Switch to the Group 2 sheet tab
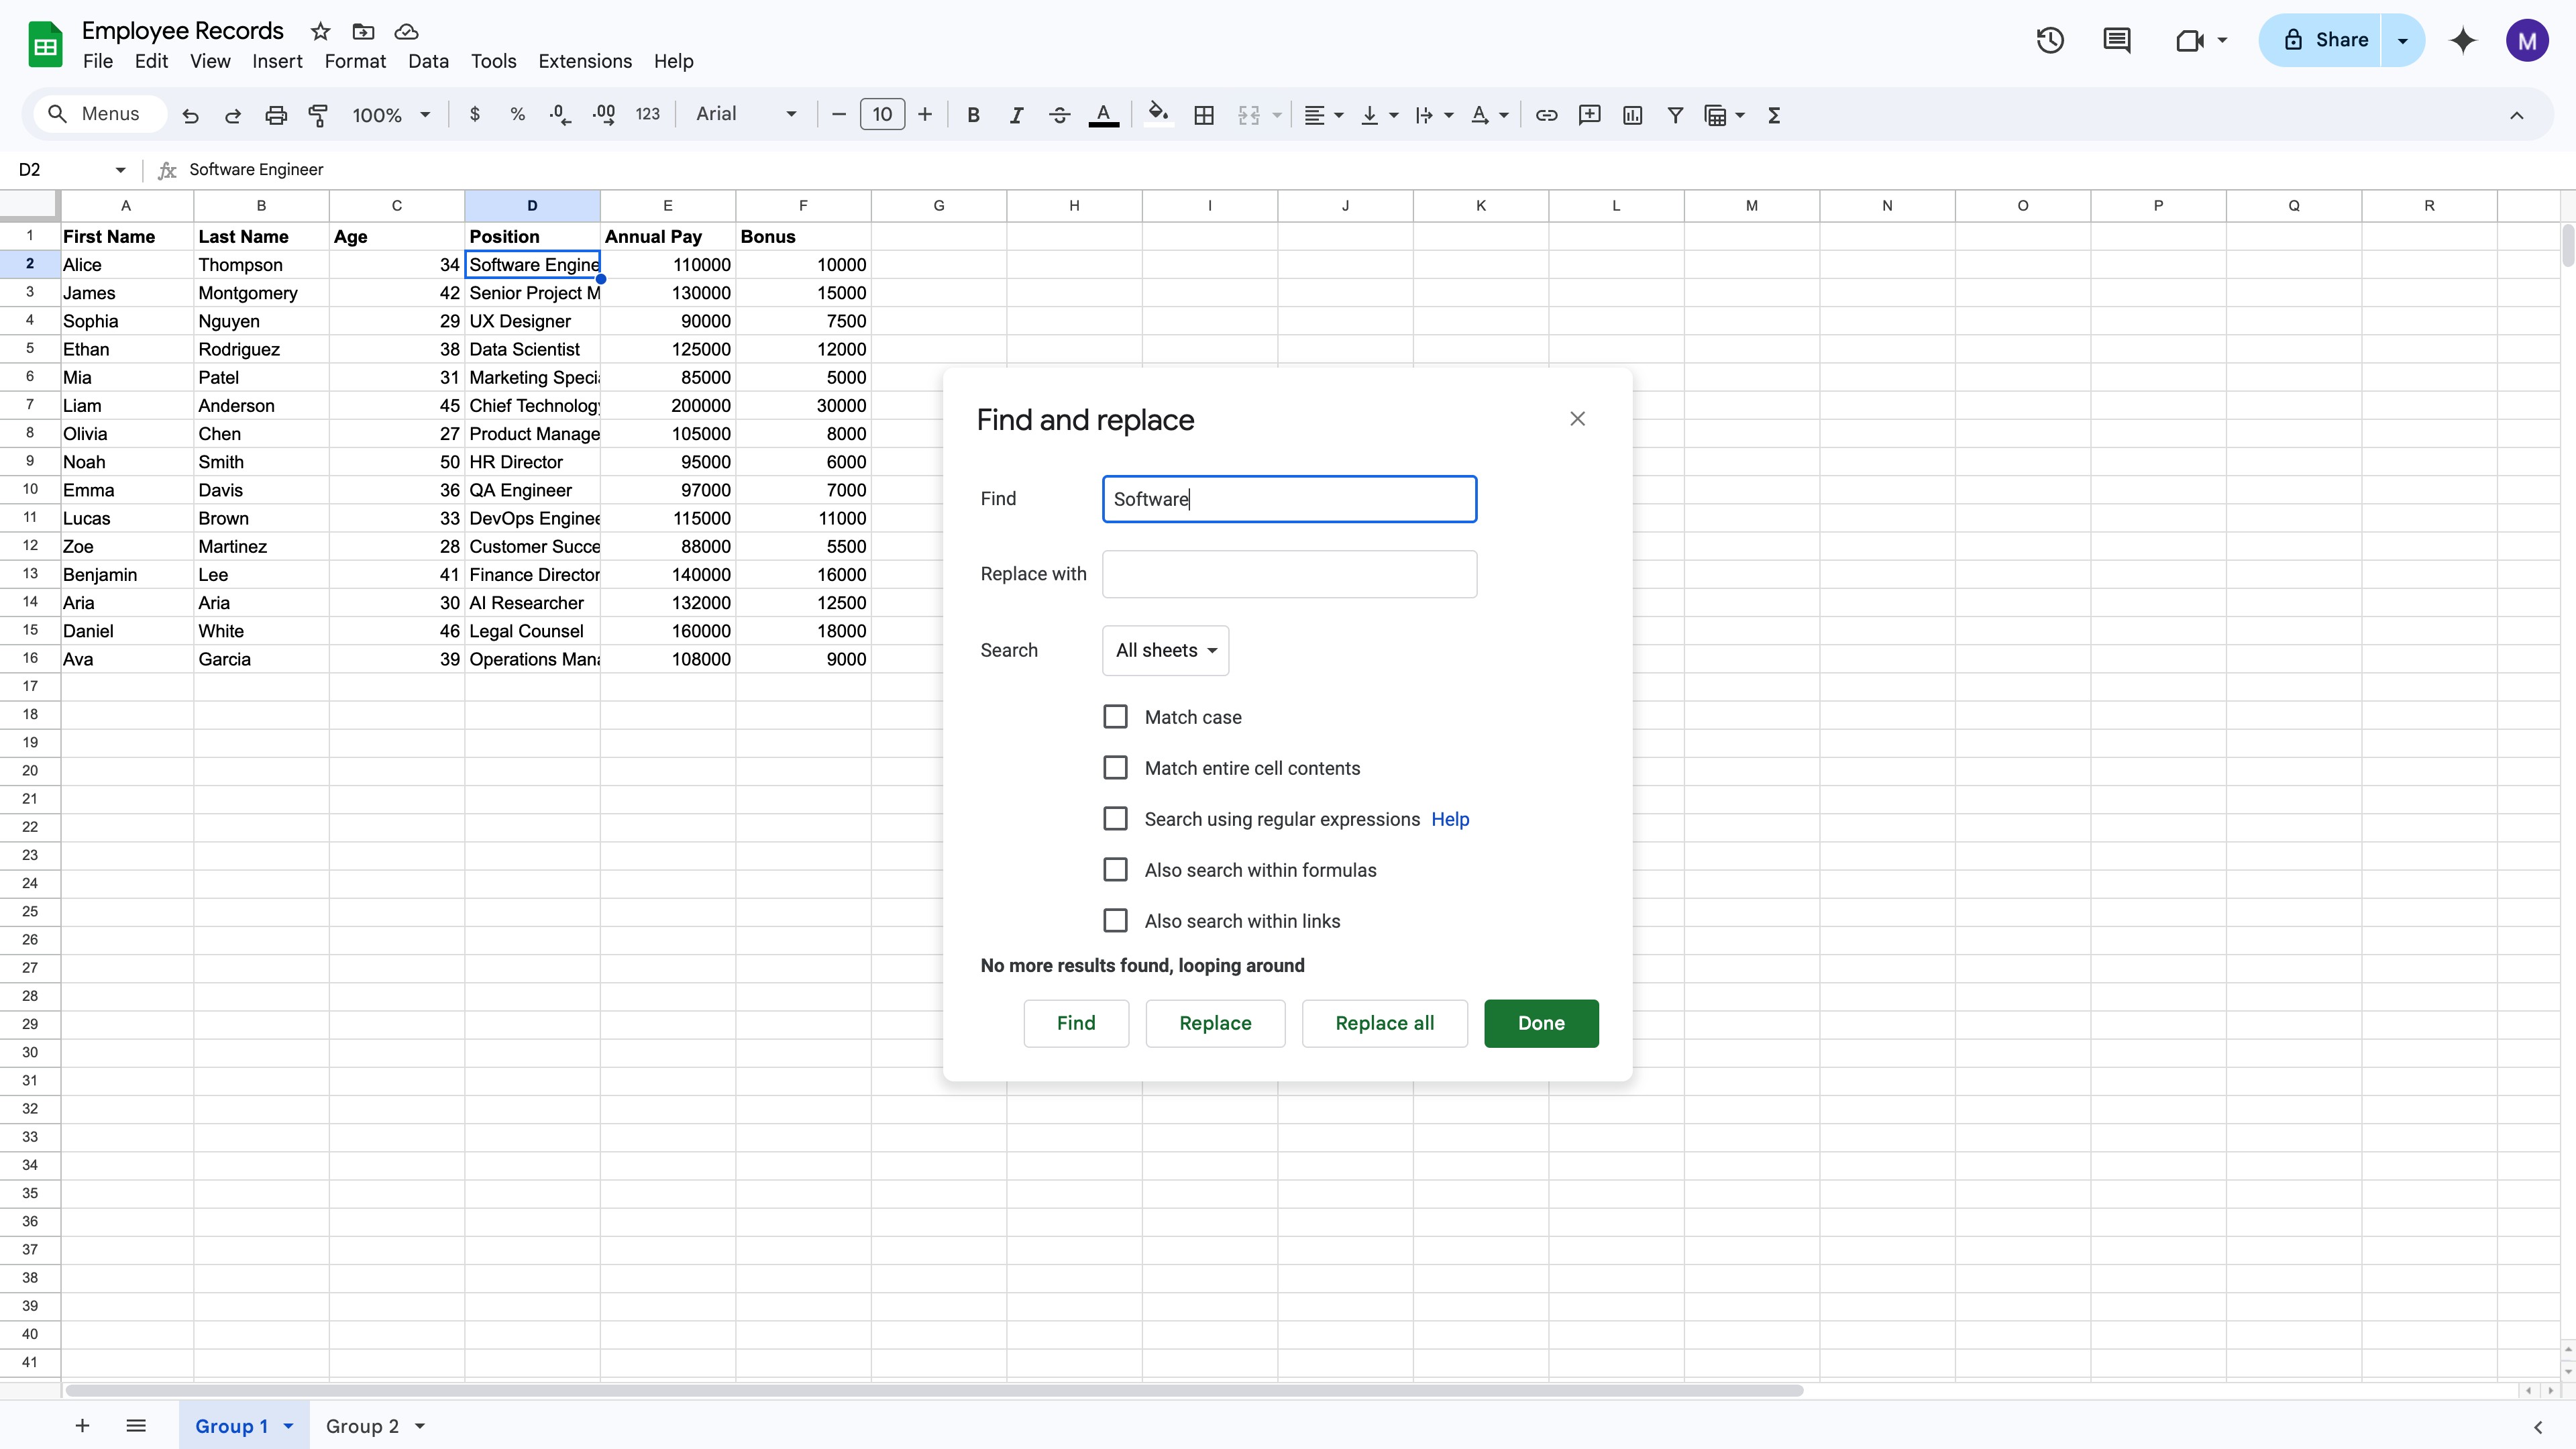2576x1449 pixels. pos(362,1426)
